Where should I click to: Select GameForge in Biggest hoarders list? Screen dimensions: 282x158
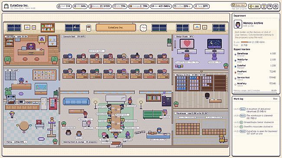click(x=256, y=54)
